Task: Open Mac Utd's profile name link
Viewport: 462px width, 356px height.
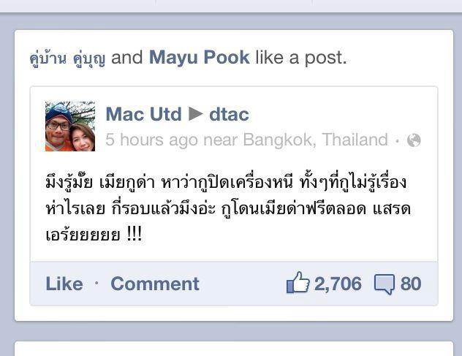Action: [x=143, y=114]
